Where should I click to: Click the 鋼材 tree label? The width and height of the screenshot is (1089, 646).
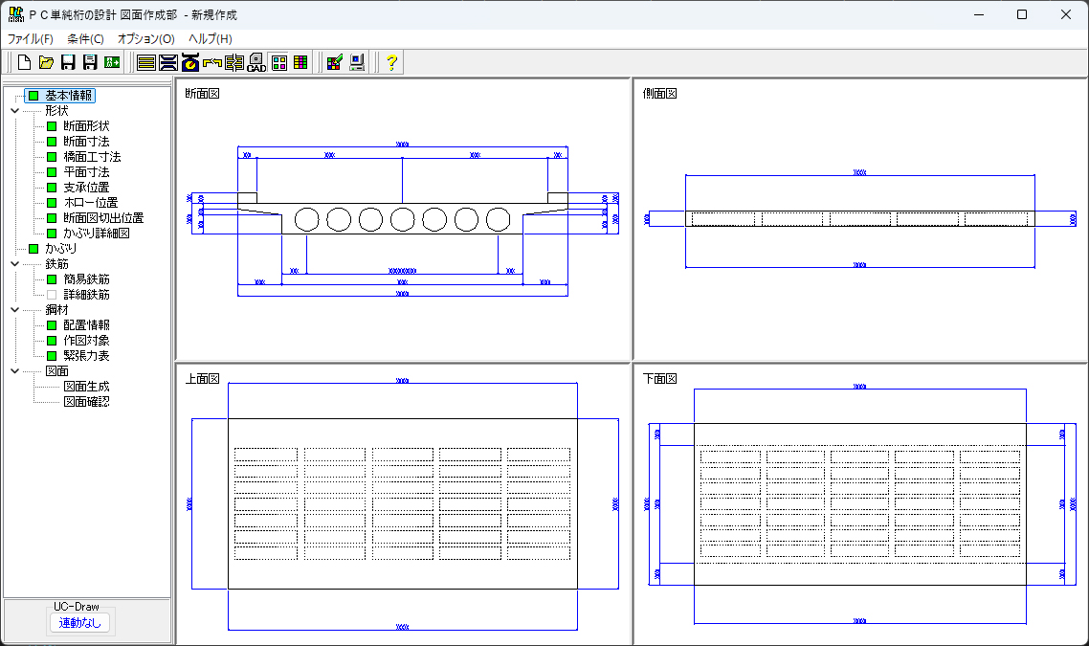pyautogui.click(x=57, y=310)
